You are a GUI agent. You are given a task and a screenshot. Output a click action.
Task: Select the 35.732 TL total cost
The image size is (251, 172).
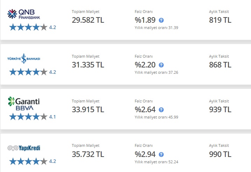coord(88,154)
